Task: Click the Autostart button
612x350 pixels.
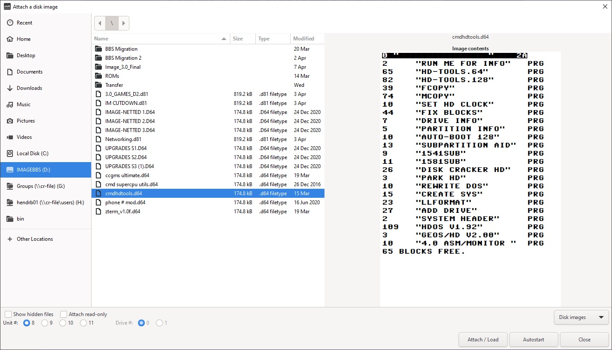Action: tap(533, 340)
